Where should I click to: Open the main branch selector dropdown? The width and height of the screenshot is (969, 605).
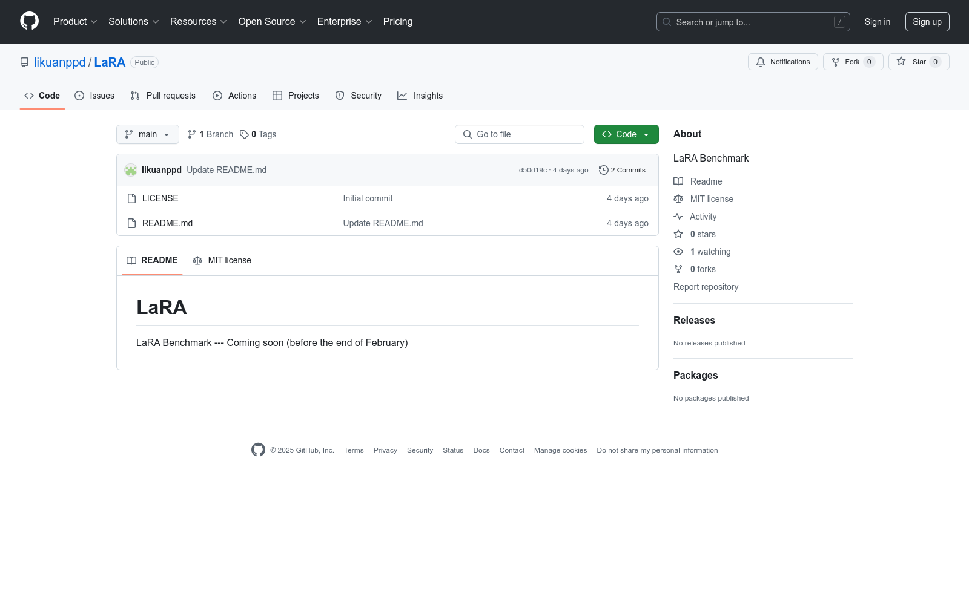click(148, 134)
